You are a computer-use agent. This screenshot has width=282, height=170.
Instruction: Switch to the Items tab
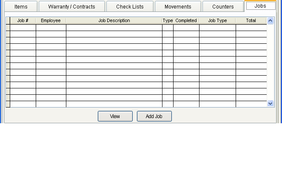tap(21, 7)
